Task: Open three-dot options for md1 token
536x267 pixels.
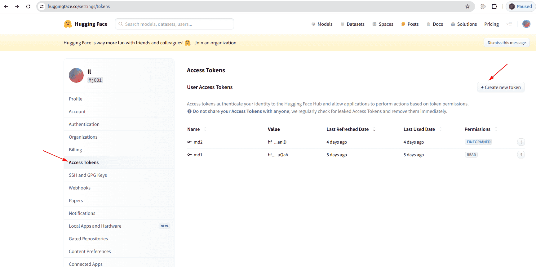Action: point(521,155)
